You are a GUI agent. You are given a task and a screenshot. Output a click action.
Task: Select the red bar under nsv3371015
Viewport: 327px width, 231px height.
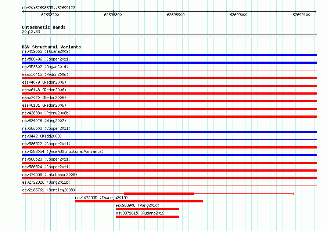(148, 217)
